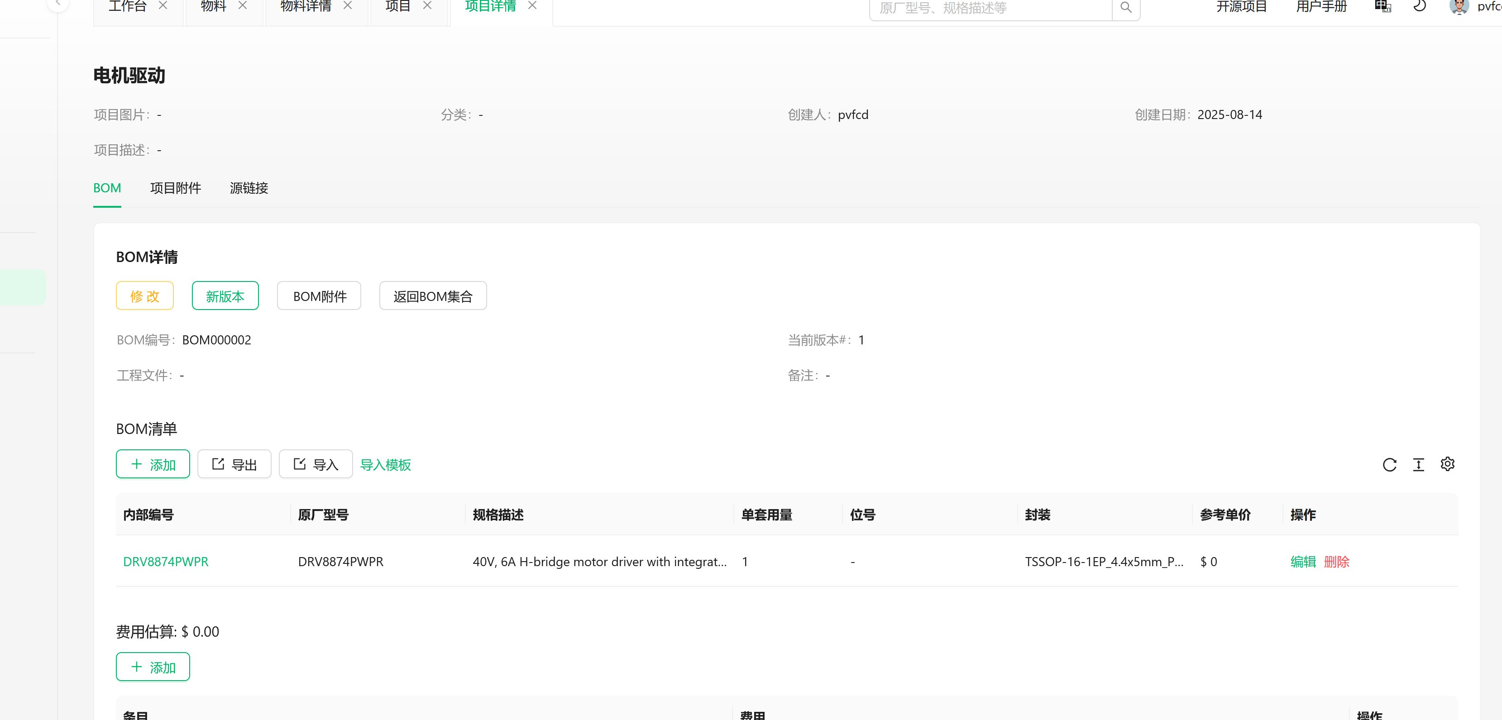Click creation date 2025-08-14

(1229, 115)
